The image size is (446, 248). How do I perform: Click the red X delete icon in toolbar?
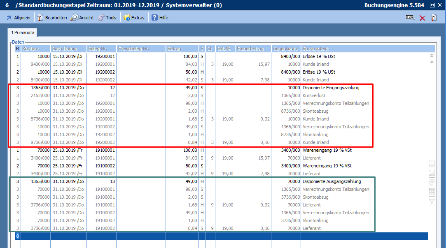coord(422,18)
